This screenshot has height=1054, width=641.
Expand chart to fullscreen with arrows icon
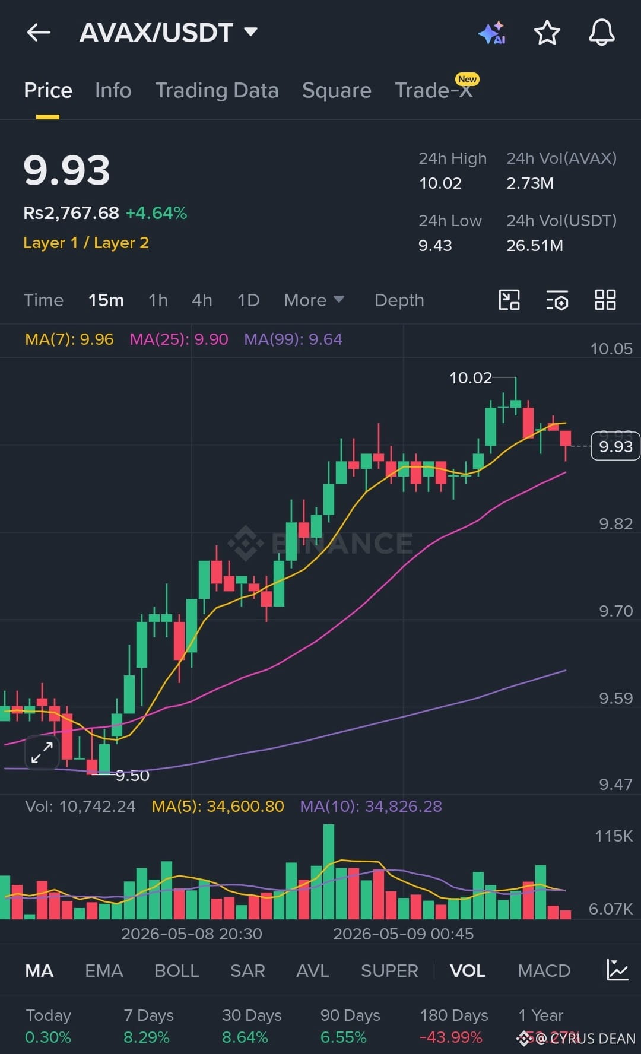click(42, 752)
